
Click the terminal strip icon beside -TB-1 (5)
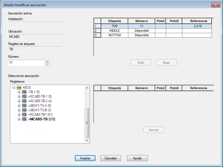tap(24, 92)
